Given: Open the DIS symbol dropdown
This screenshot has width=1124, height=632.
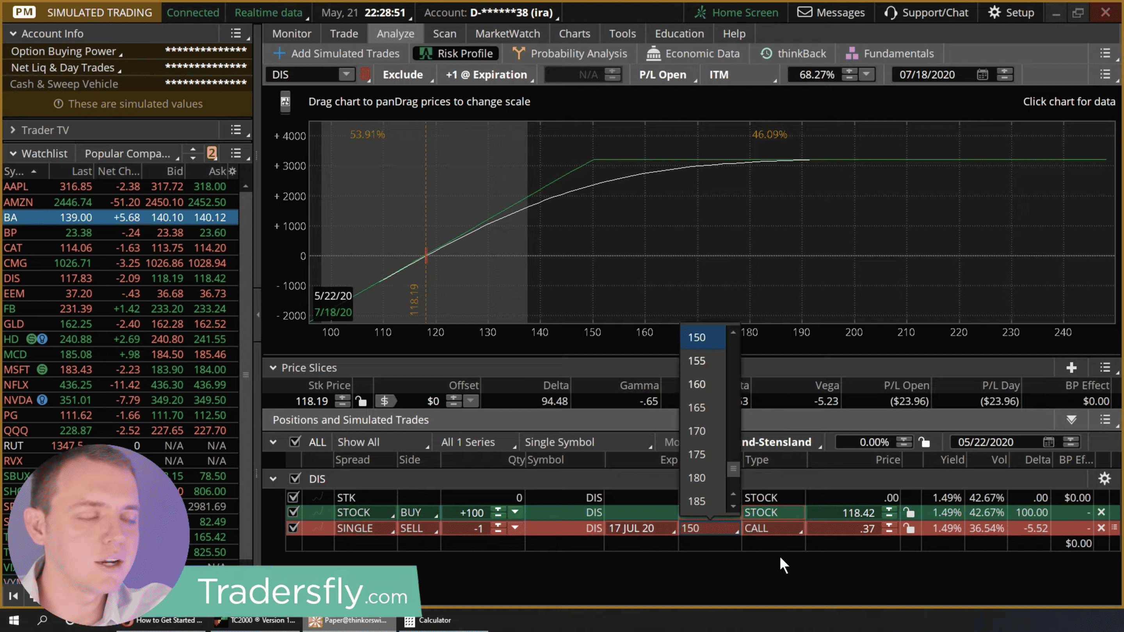Looking at the screenshot, I should (346, 74).
